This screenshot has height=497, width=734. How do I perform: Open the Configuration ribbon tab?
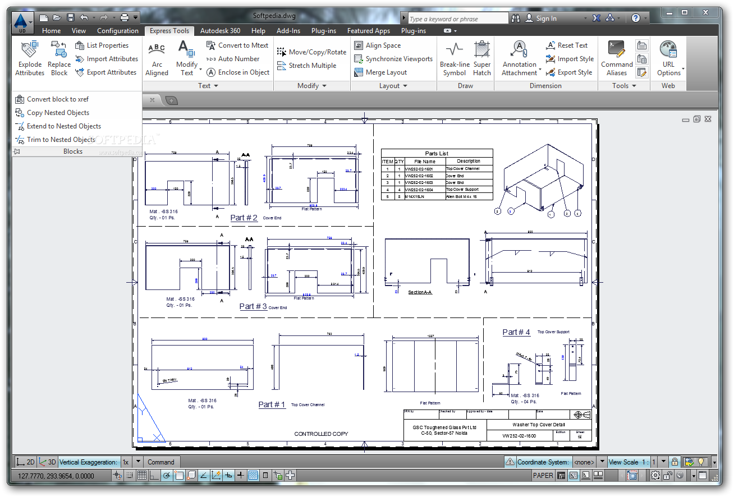(x=118, y=31)
